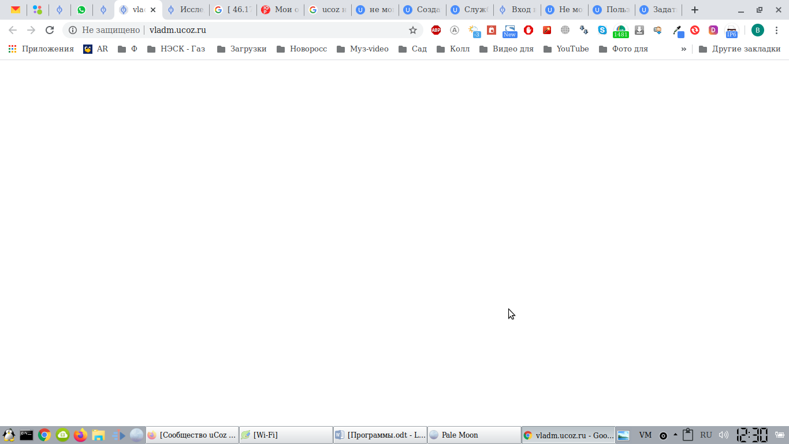The image size is (789, 444).
Task: Open the Skype extension icon
Action: [x=602, y=30]
